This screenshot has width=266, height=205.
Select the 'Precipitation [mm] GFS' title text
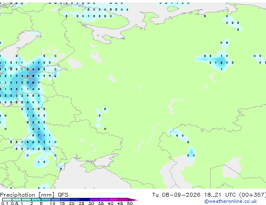click(x=34, y=195)
